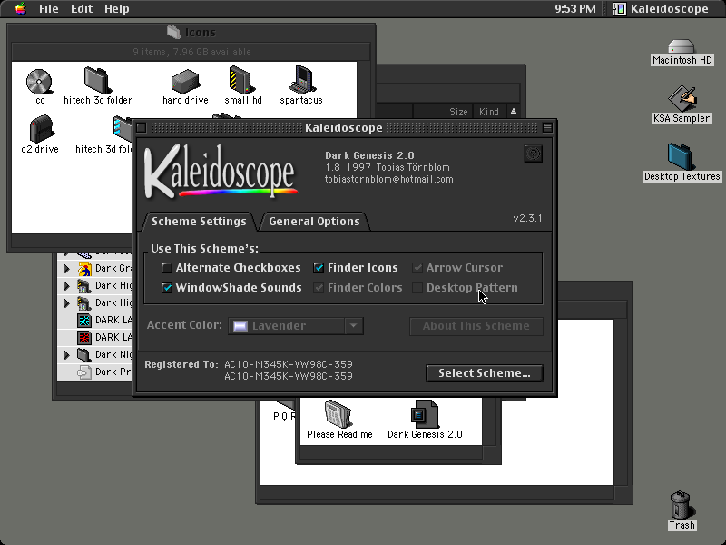Click the 9:53 PM menu bar clock
The height and width of the screenshot is (545, 726).
[575, 9]
